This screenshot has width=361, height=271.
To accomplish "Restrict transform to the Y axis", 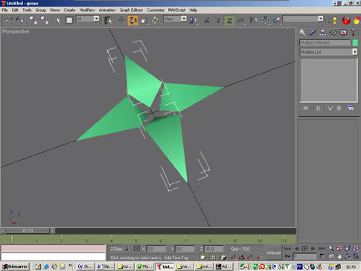I will coord(218,20).
